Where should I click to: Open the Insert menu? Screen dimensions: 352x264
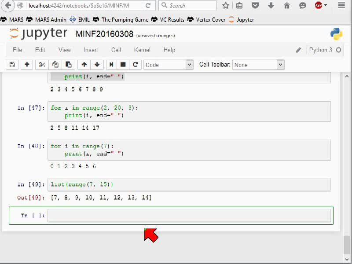pos(91,50)
